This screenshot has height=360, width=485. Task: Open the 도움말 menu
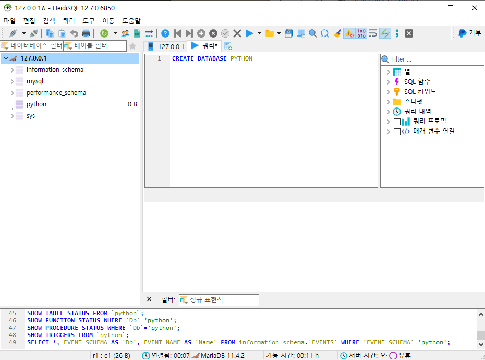coord(131,21)
